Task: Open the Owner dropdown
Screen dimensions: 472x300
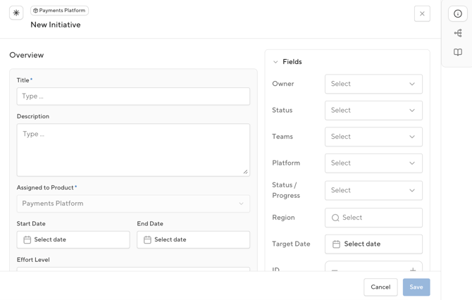Action: (373, 84)
